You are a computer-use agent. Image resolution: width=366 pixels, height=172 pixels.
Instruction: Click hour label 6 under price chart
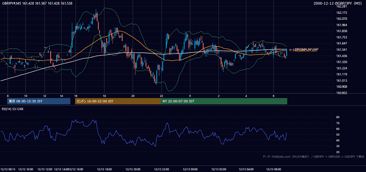(x=273, y=96)
